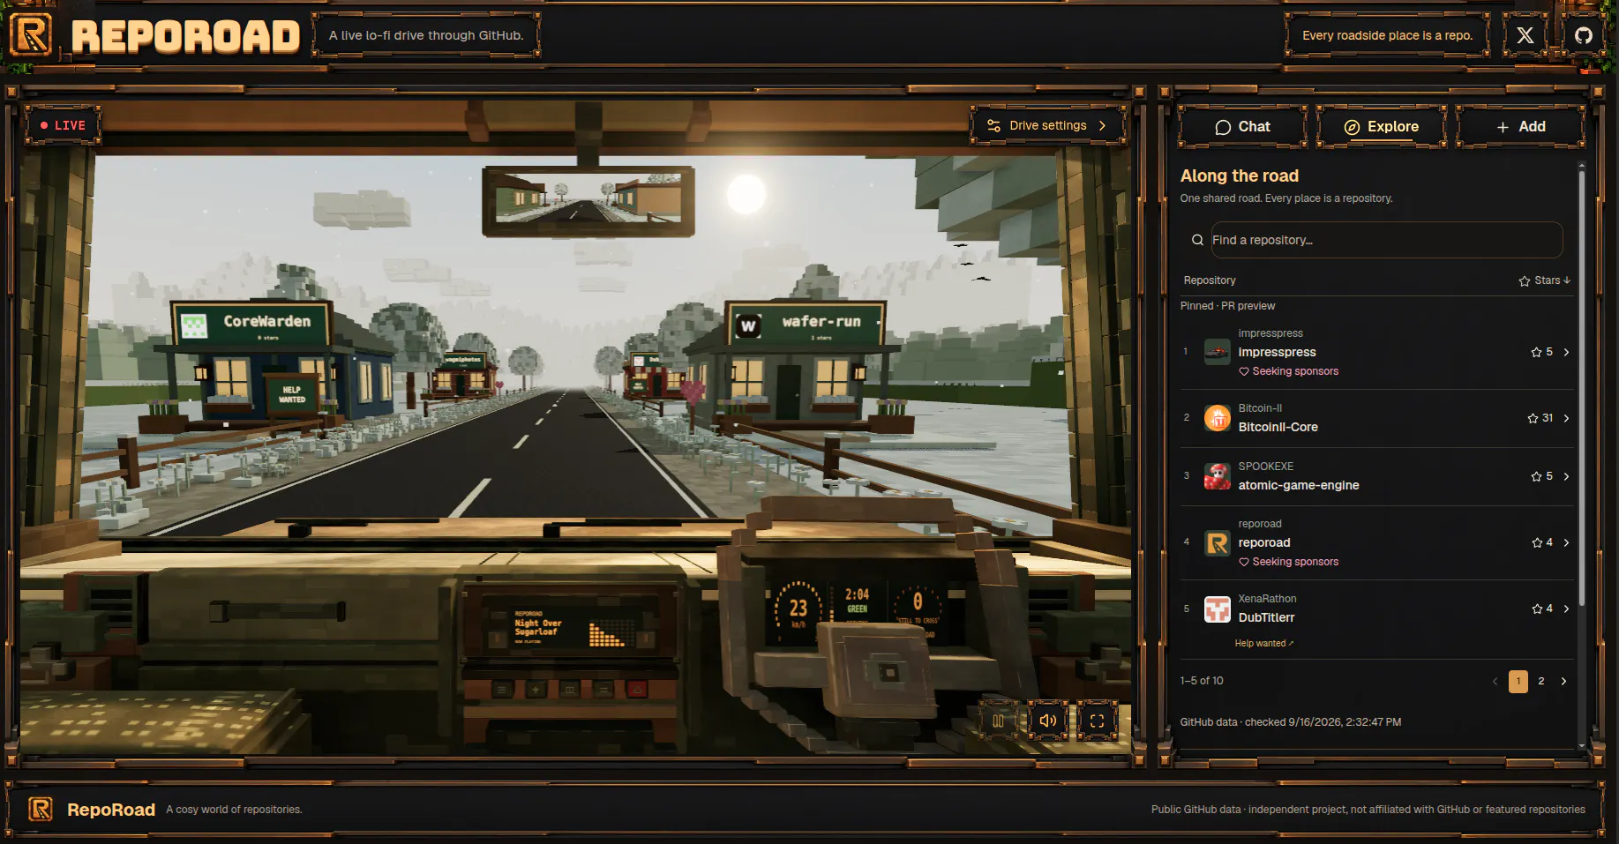
Task: Switch to the Explore tab
Action: click(x=1381, y=127)
